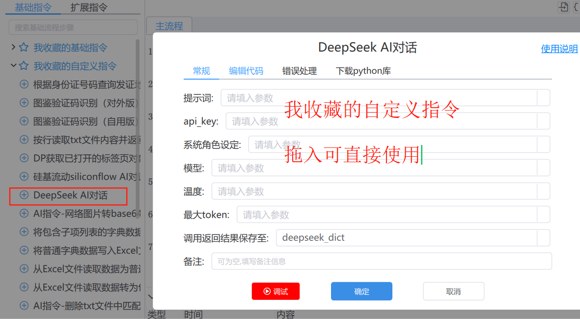
Task: Open the 使用说明 link
Action: (559, 49)
